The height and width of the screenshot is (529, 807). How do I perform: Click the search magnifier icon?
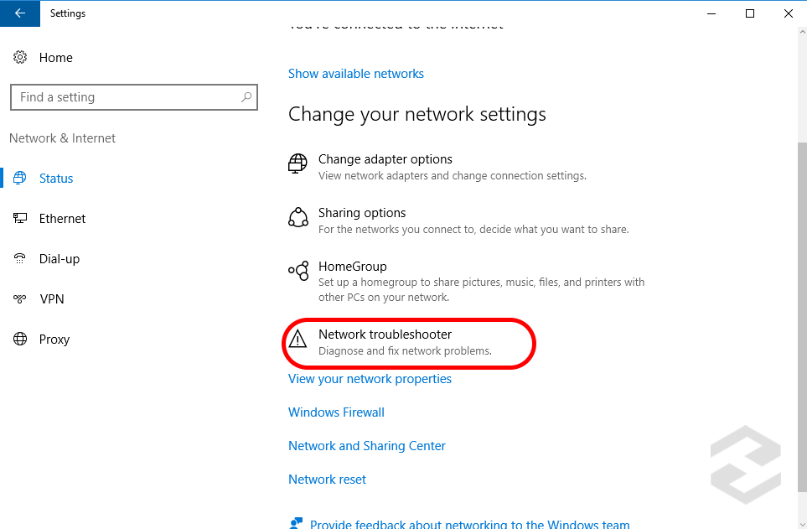[246, 97]
